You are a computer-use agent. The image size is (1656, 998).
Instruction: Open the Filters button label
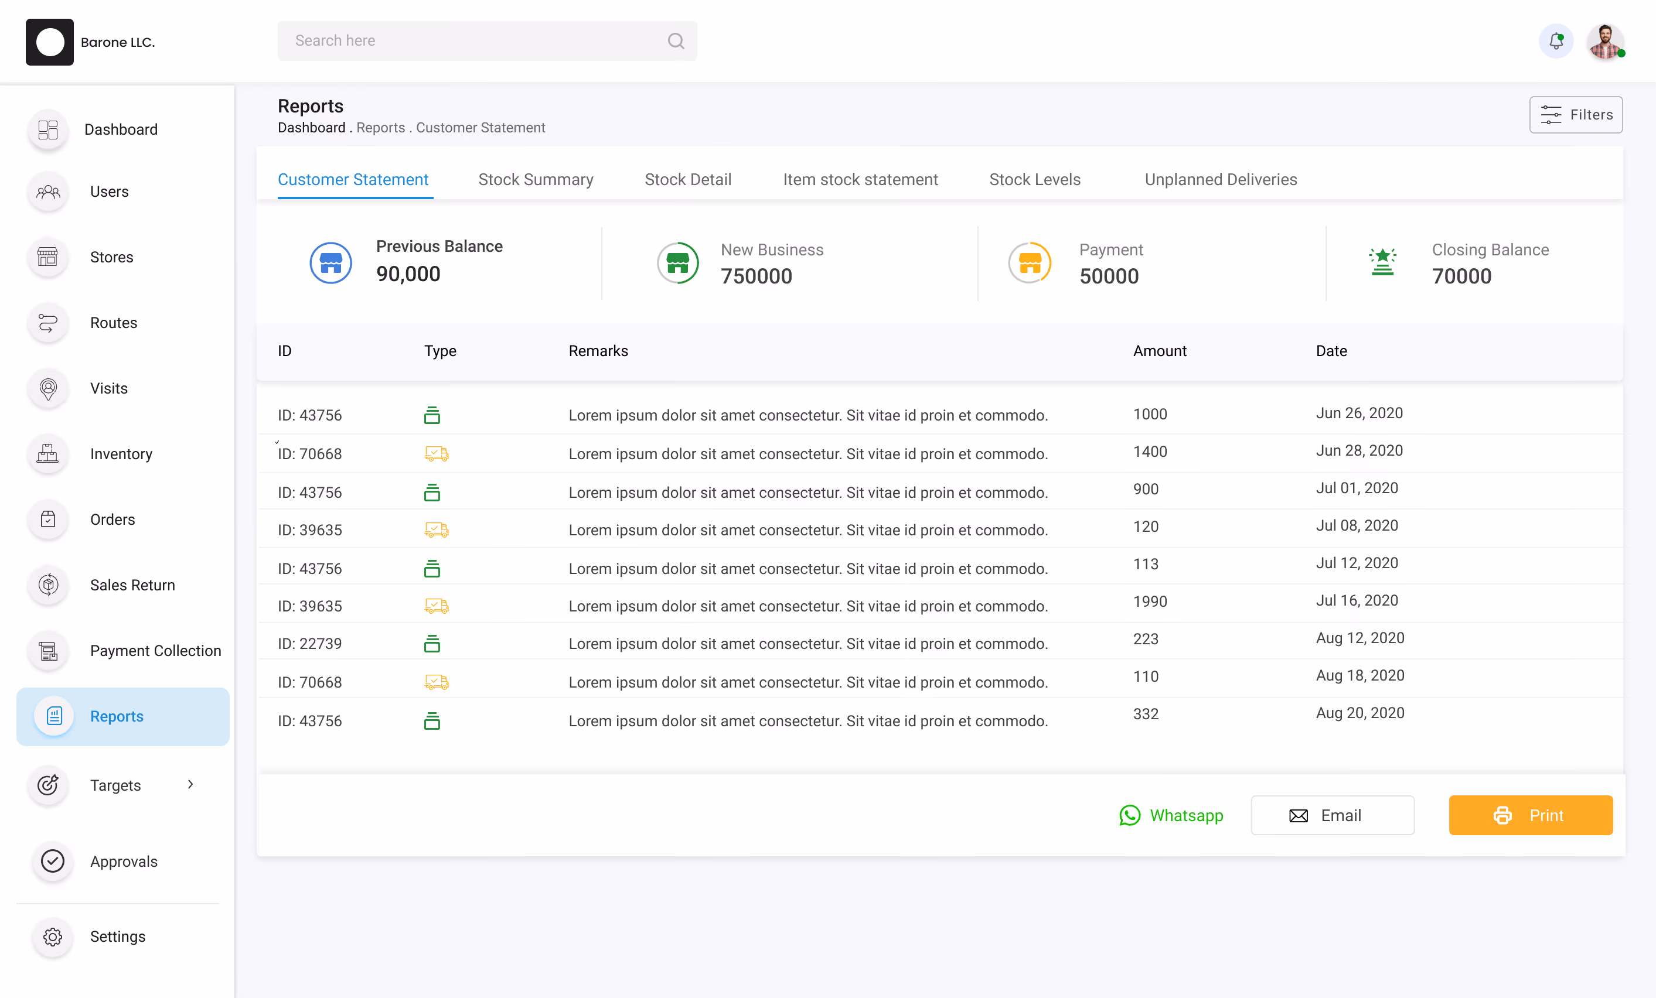1591,115
